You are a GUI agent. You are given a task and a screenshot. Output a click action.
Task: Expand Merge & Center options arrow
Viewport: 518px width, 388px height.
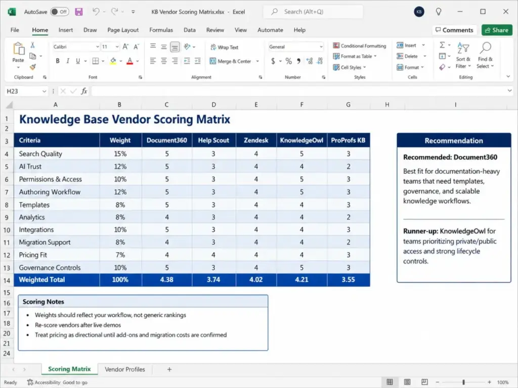coord(257,61)
